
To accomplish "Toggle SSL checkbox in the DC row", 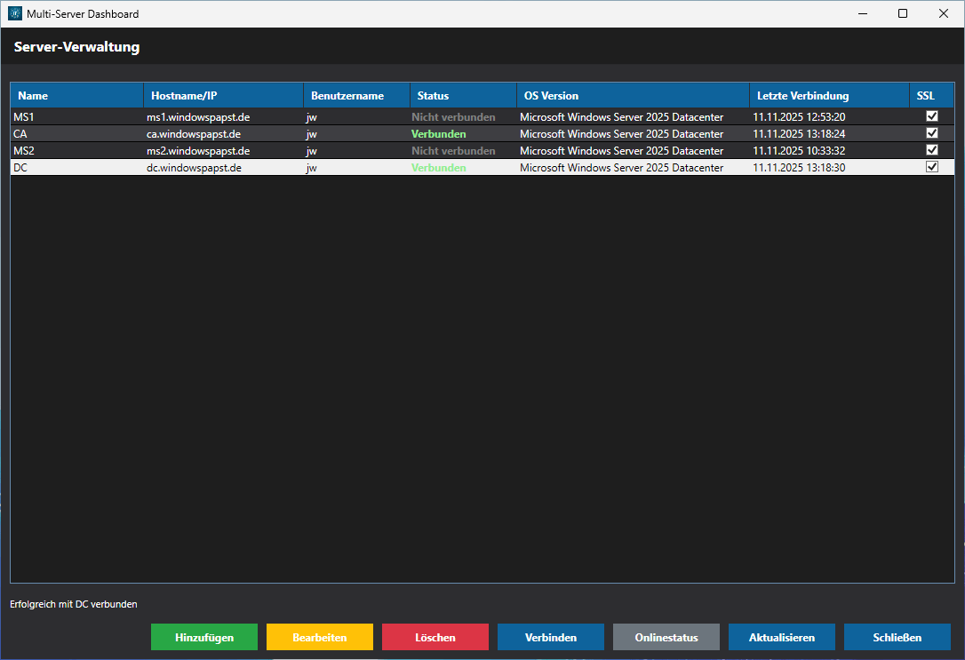I will [x=932, y=167].
